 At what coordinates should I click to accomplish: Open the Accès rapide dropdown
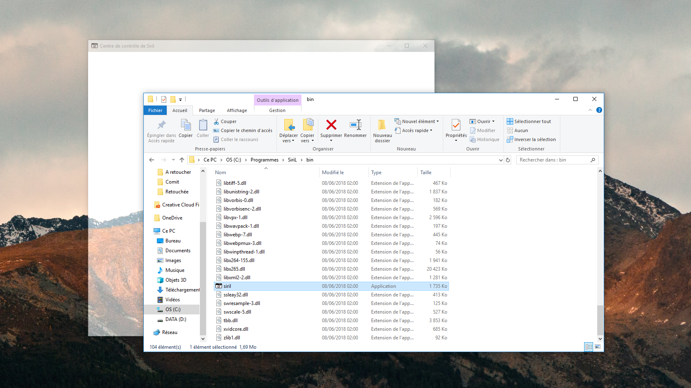coord(431,130)
